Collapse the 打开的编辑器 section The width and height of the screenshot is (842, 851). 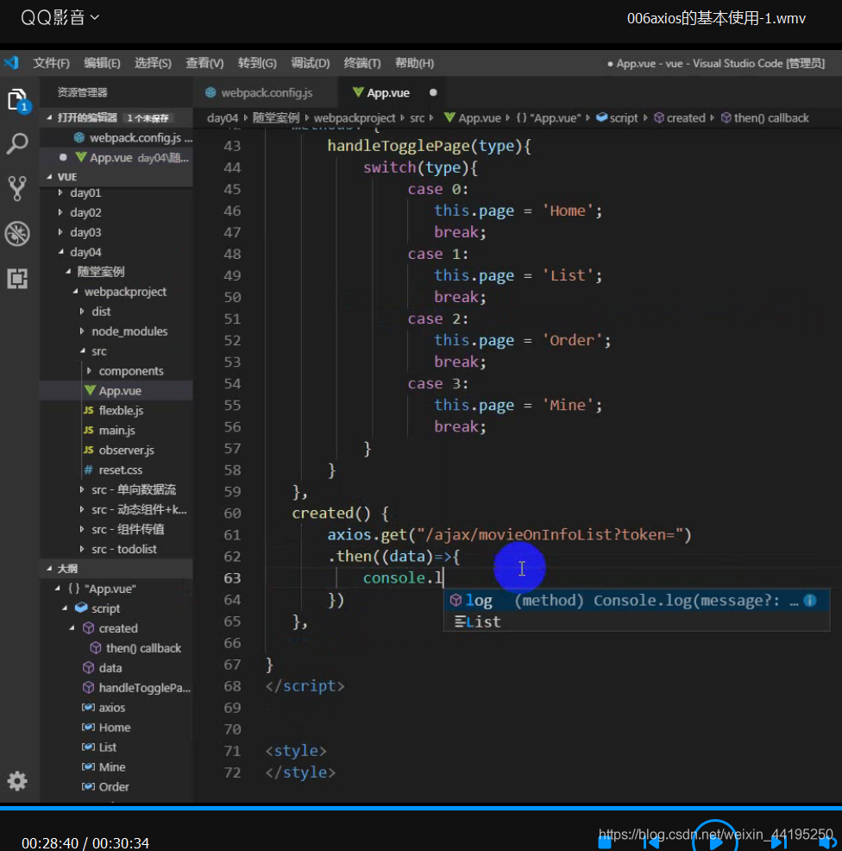pos(116,117)
